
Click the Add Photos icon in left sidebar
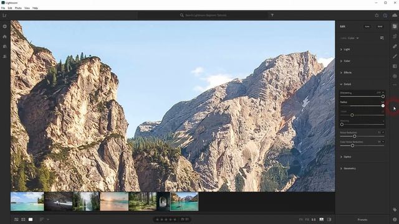(4, 26)
